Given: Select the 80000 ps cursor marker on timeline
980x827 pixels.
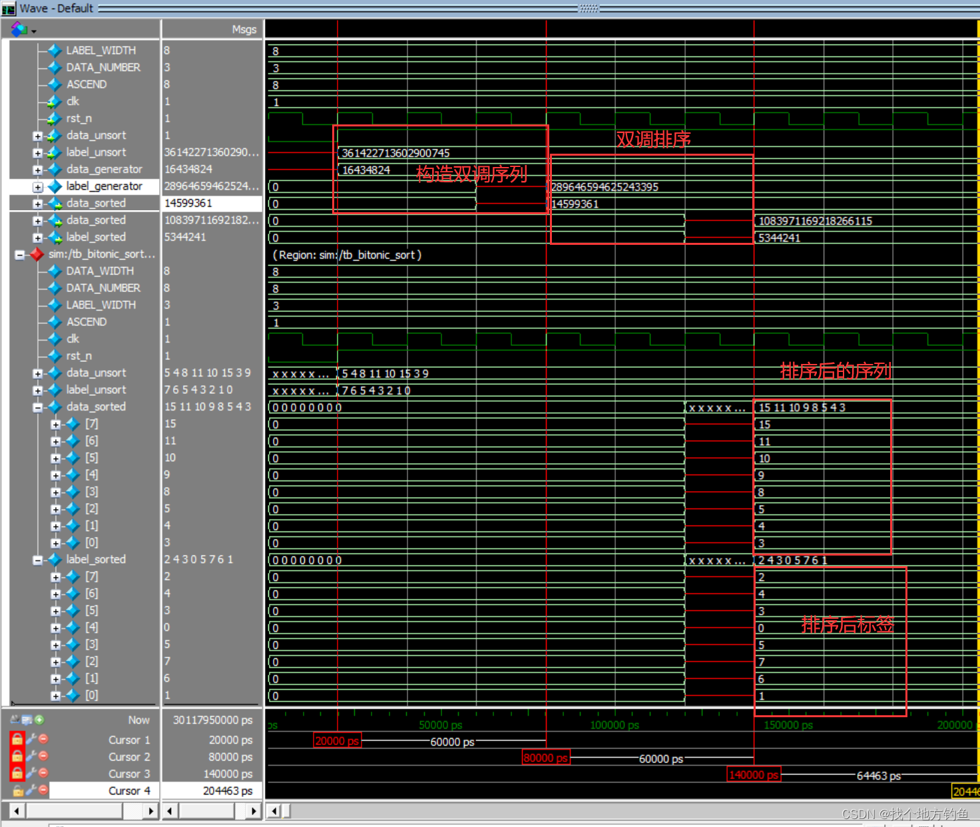Looking at the screenshot, I should 546,758.
